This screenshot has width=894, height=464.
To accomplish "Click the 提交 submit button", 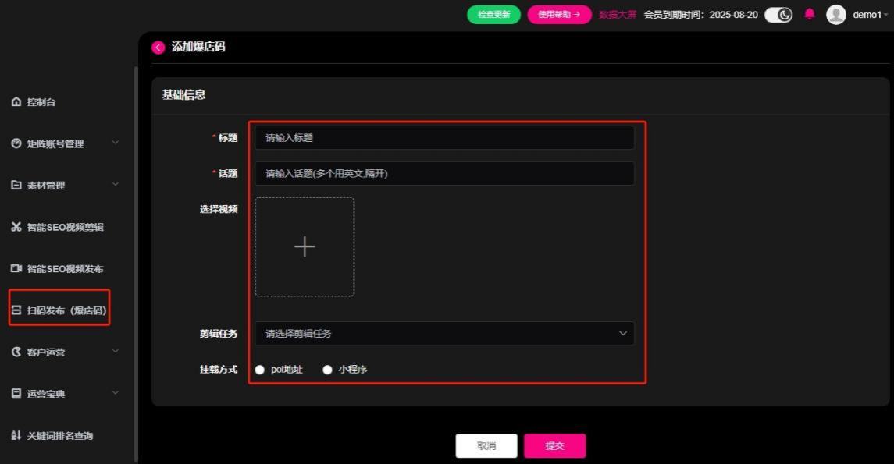I will (554, 445).
